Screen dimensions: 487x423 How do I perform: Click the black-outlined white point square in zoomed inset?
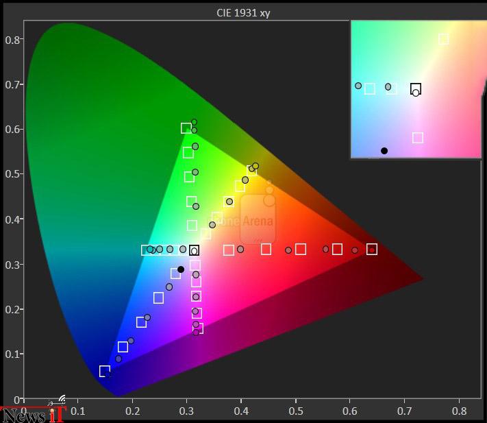click(416, 88)
